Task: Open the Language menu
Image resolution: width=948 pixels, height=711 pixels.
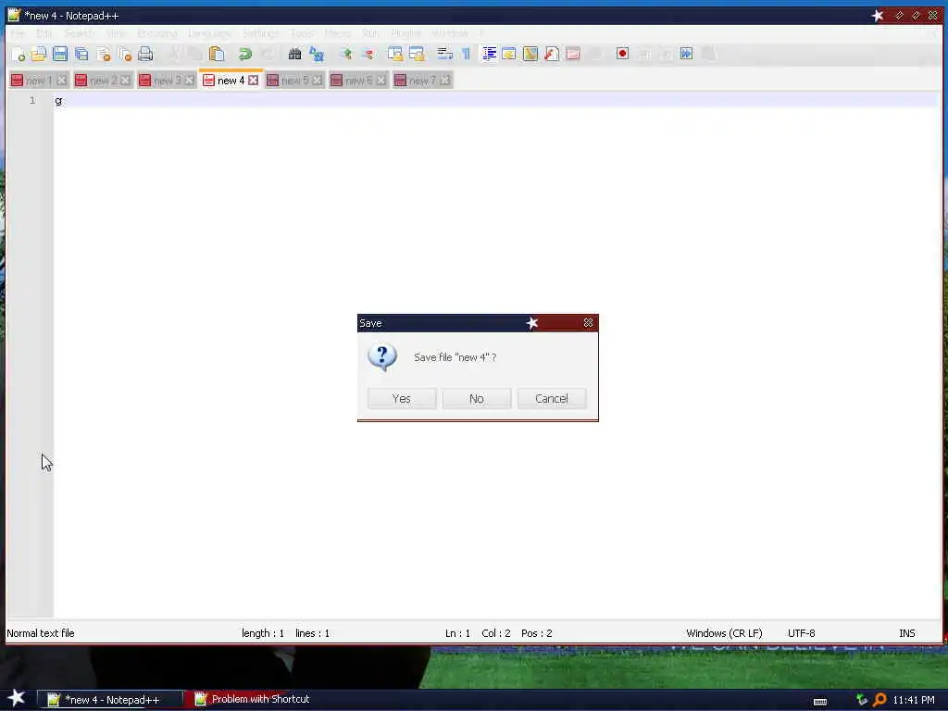Action: [209, 33]
